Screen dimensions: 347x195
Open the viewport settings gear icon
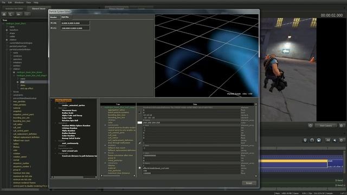(342, 126)
